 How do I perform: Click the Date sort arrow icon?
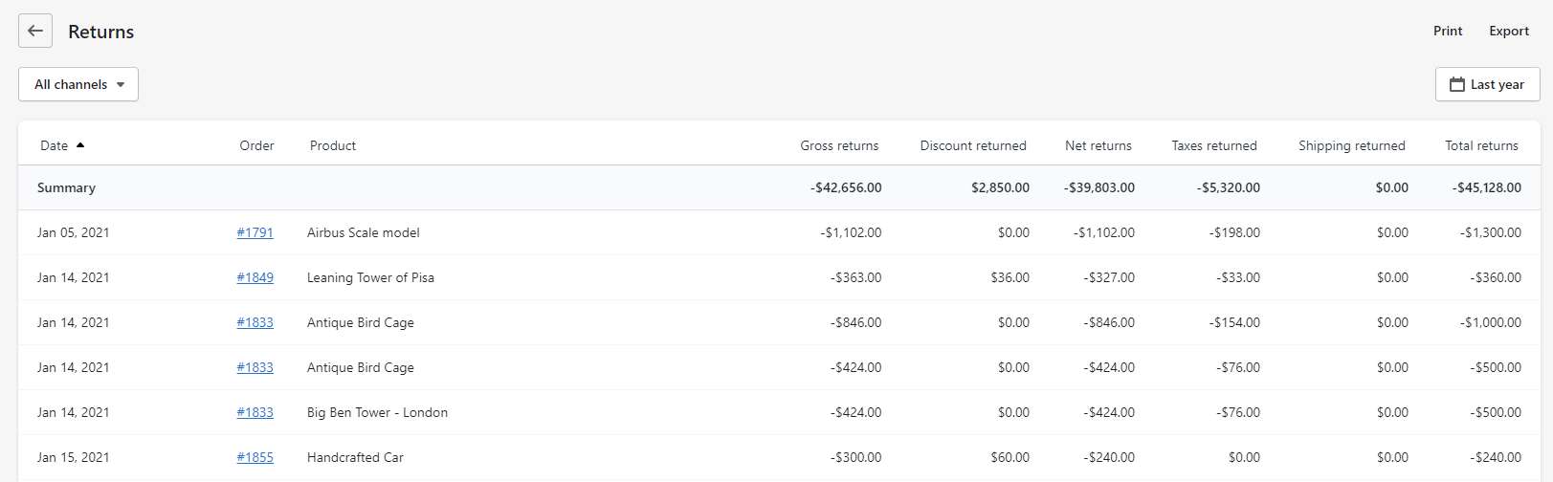pos(80,145)
